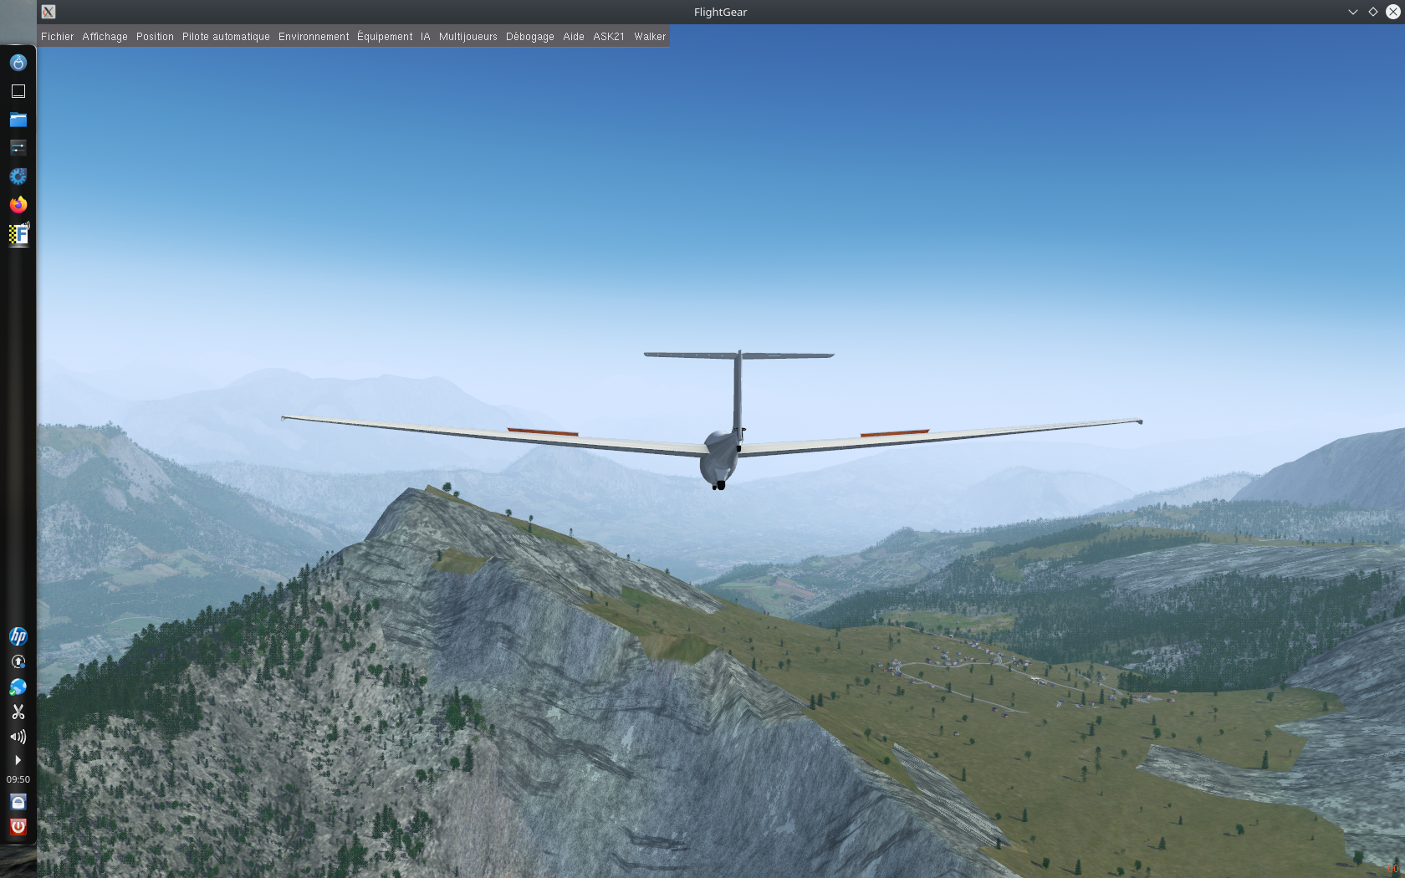
Task: Open the Affichage menu
Action: pos(105,37)
